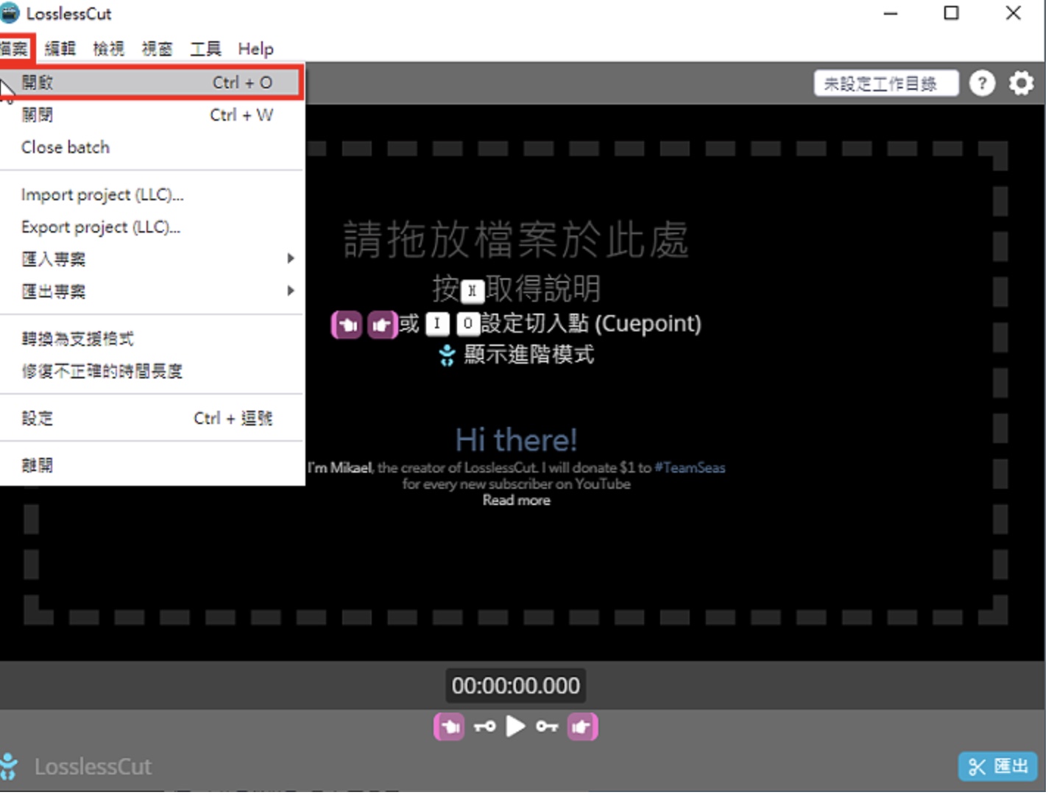Viewport: 1051px width, 795px height.
Task: Open the #TeamSeas link
Action: (690, 467)
